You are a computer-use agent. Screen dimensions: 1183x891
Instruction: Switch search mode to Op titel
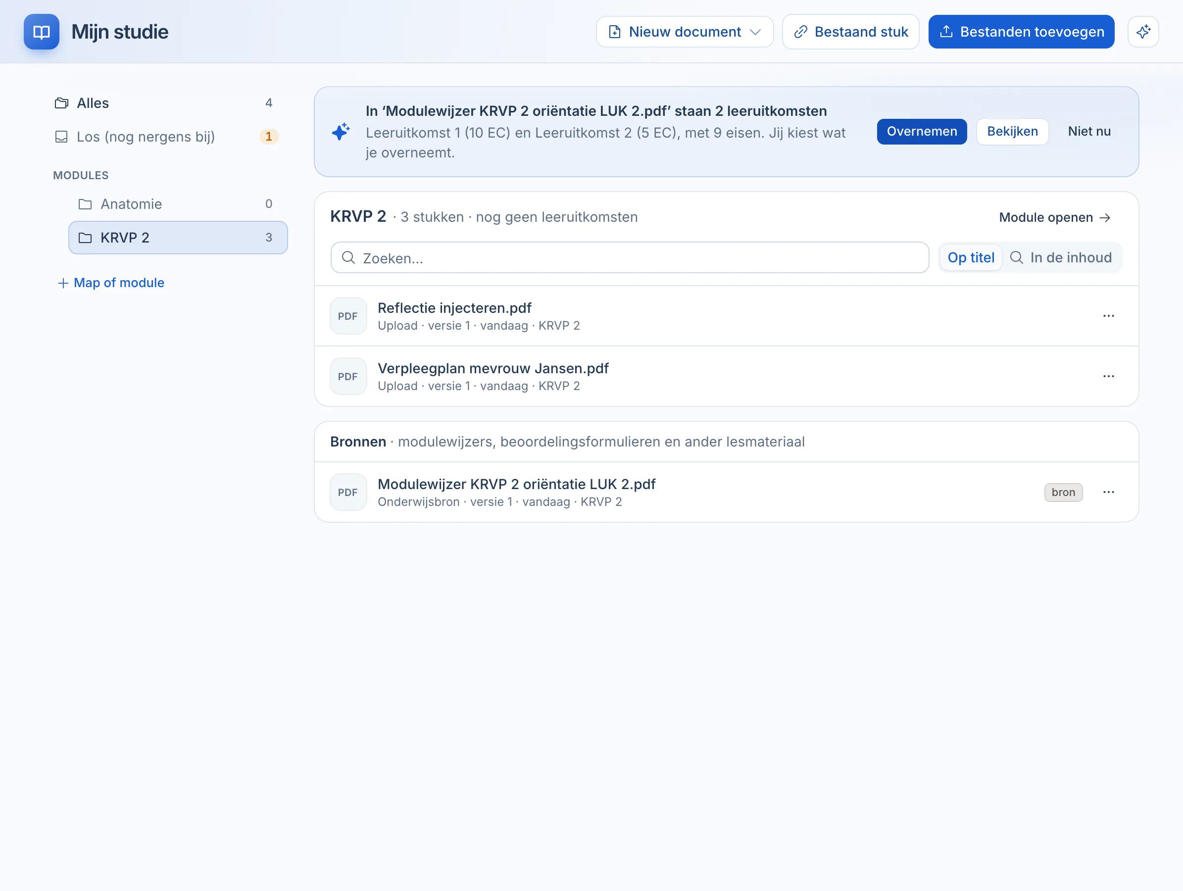tap(971, 258)
